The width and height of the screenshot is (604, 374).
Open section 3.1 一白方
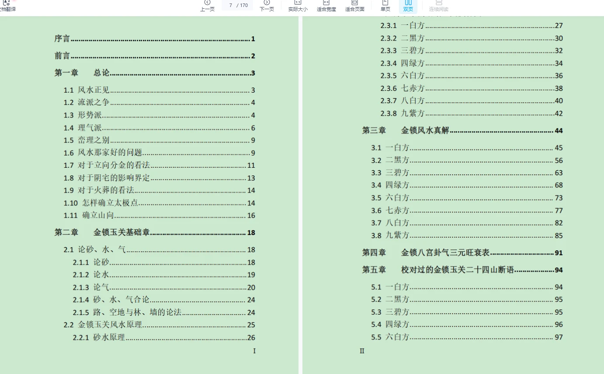coord(467,148)
